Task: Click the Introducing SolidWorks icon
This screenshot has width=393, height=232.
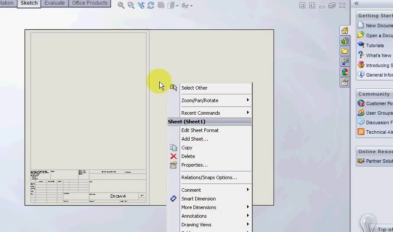Action: pyautogui.click(x=361, y=64)
